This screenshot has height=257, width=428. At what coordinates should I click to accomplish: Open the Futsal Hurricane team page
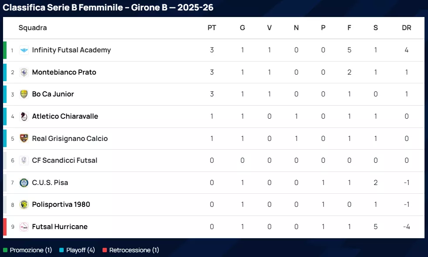coord(60,227)
